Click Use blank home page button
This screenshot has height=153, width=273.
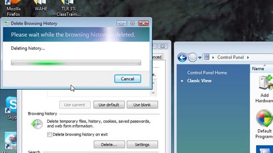coord(142,105)
